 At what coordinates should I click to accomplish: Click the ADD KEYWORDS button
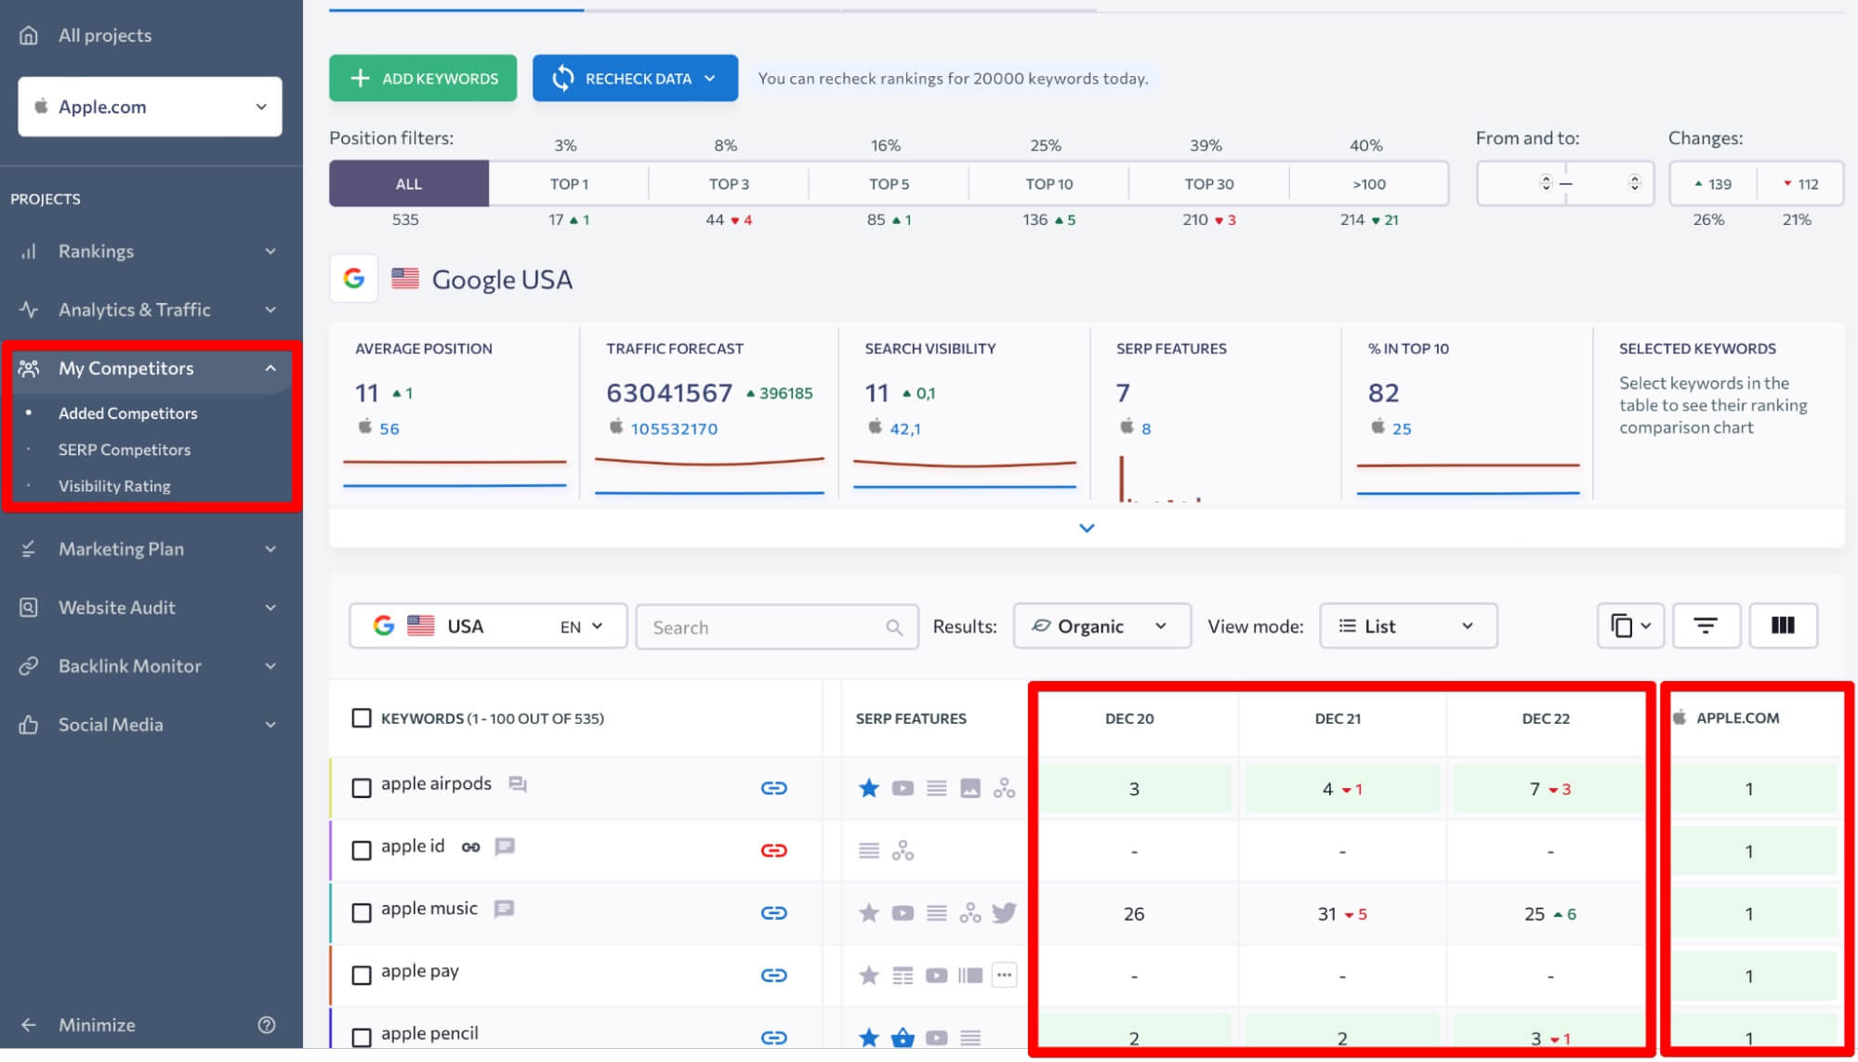[423, 78]
